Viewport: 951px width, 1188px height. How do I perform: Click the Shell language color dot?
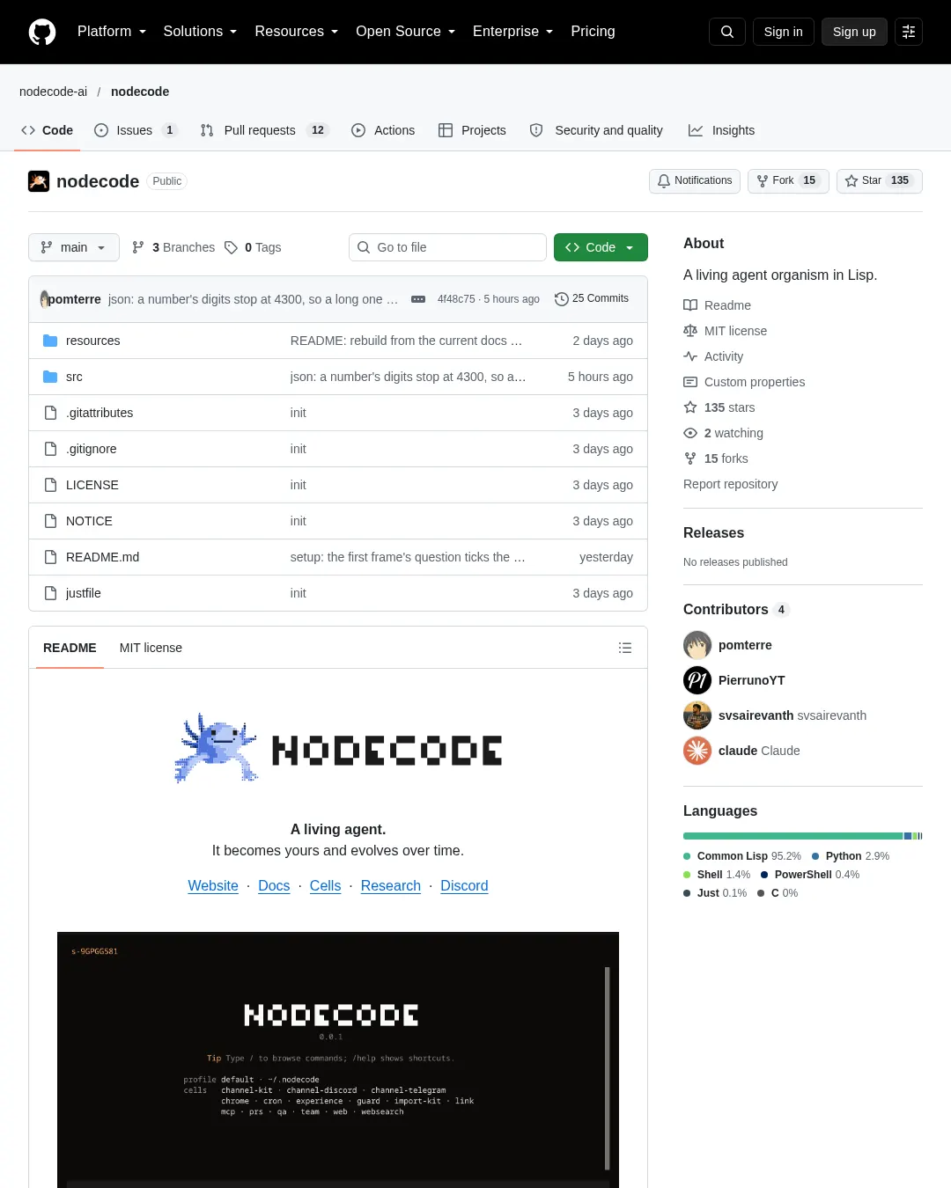click(687, 875)
